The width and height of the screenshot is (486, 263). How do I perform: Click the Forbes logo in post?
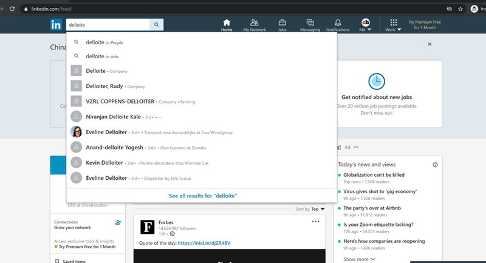(147, 227)
